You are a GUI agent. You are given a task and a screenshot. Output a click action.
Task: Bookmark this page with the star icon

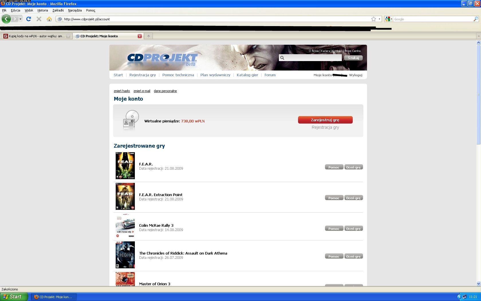(374, 19)
